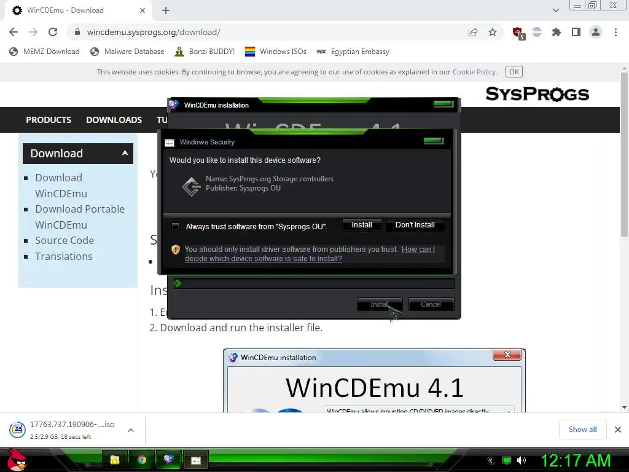The width and height of the screenshot is (629, 472).
Task: Open the PRODUCTS menu
Action: 49,120
